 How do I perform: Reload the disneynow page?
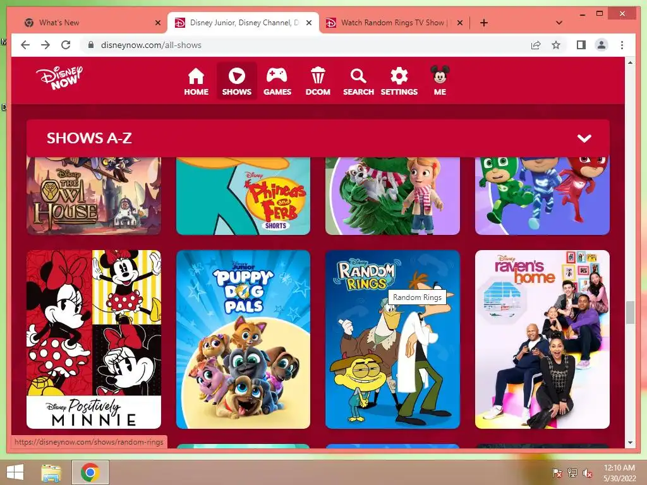coord(66,45)
